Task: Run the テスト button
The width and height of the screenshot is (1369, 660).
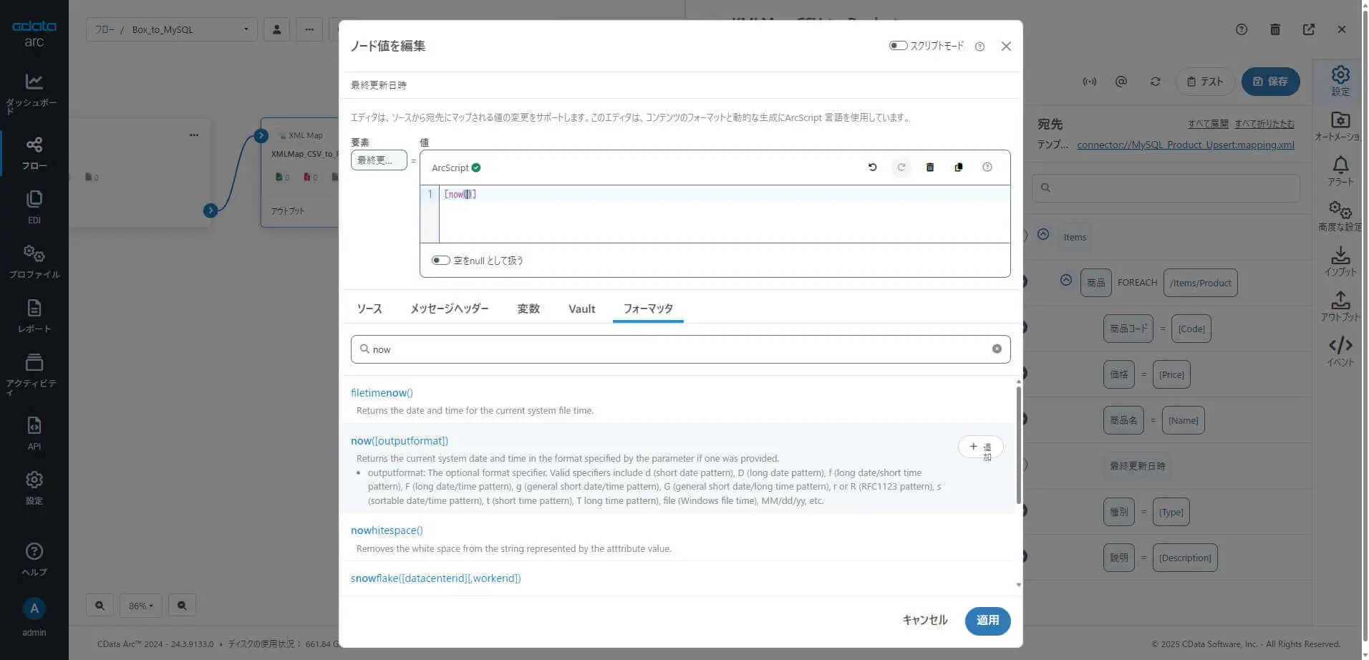Action: [x=1205, y=82]
